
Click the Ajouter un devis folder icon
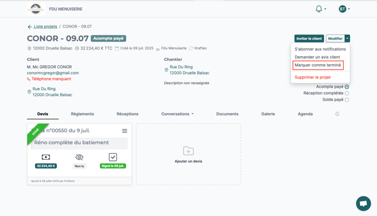point(188,151)
